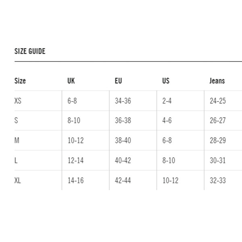Select US 10-12 cell for XL
Screen dimensions: 242x242
pyautogui.click(x=170, y=180)
